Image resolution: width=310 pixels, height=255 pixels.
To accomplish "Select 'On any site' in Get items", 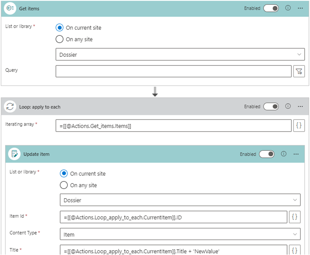I will pyautogui.click(x=59, y=39).
